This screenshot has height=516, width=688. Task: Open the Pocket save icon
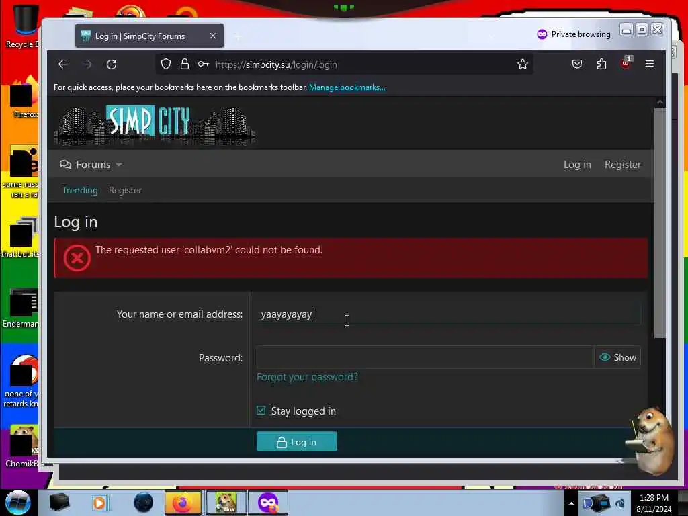coord(577,64)
